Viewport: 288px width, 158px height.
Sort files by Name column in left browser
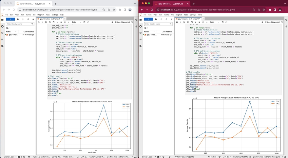click(8, 31)
